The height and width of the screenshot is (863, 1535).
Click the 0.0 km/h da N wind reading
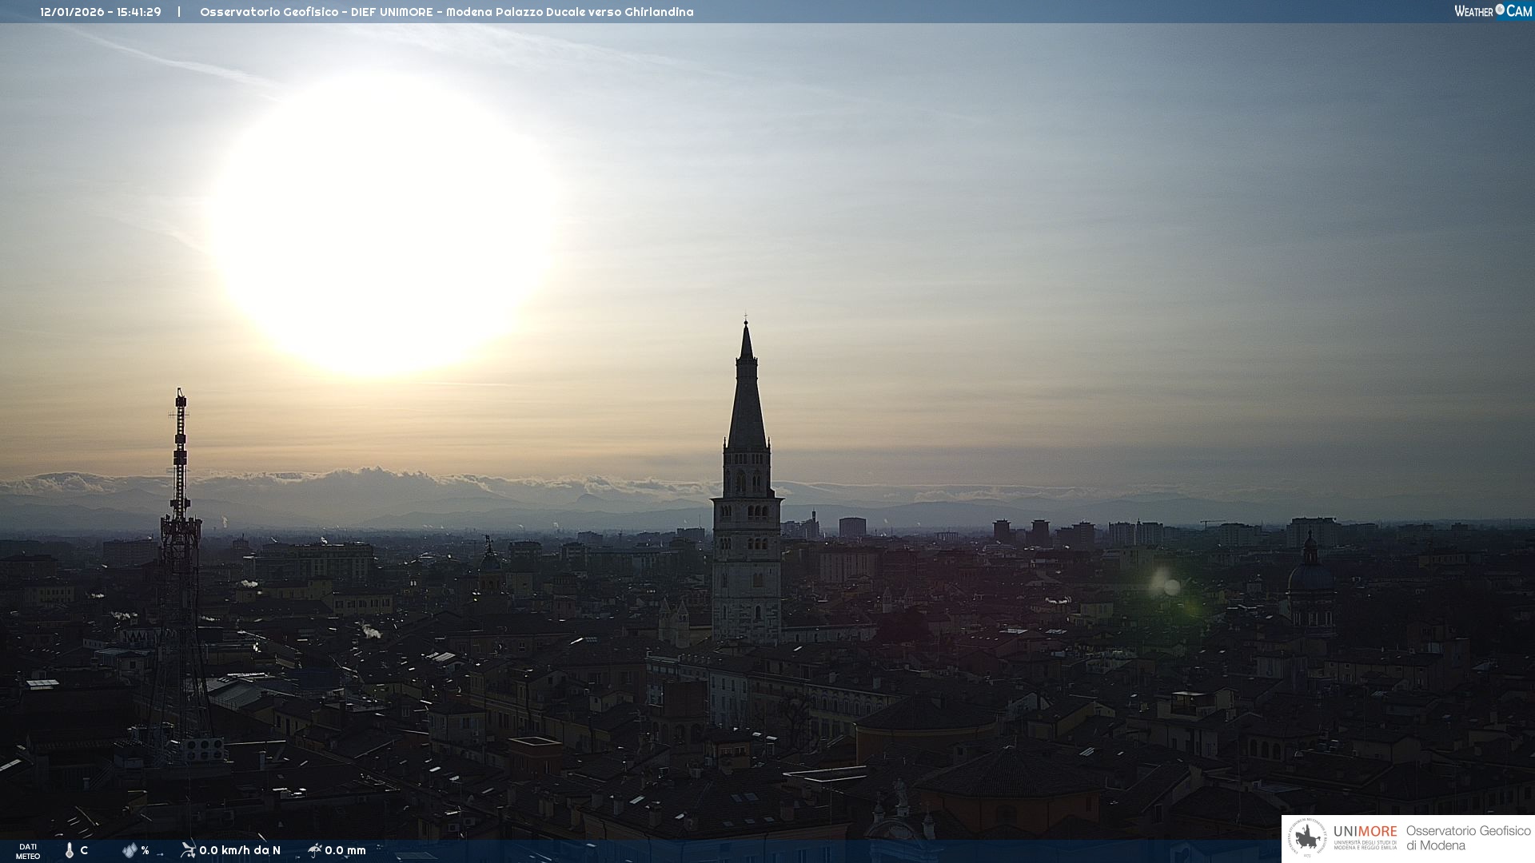tap(240, 850)
